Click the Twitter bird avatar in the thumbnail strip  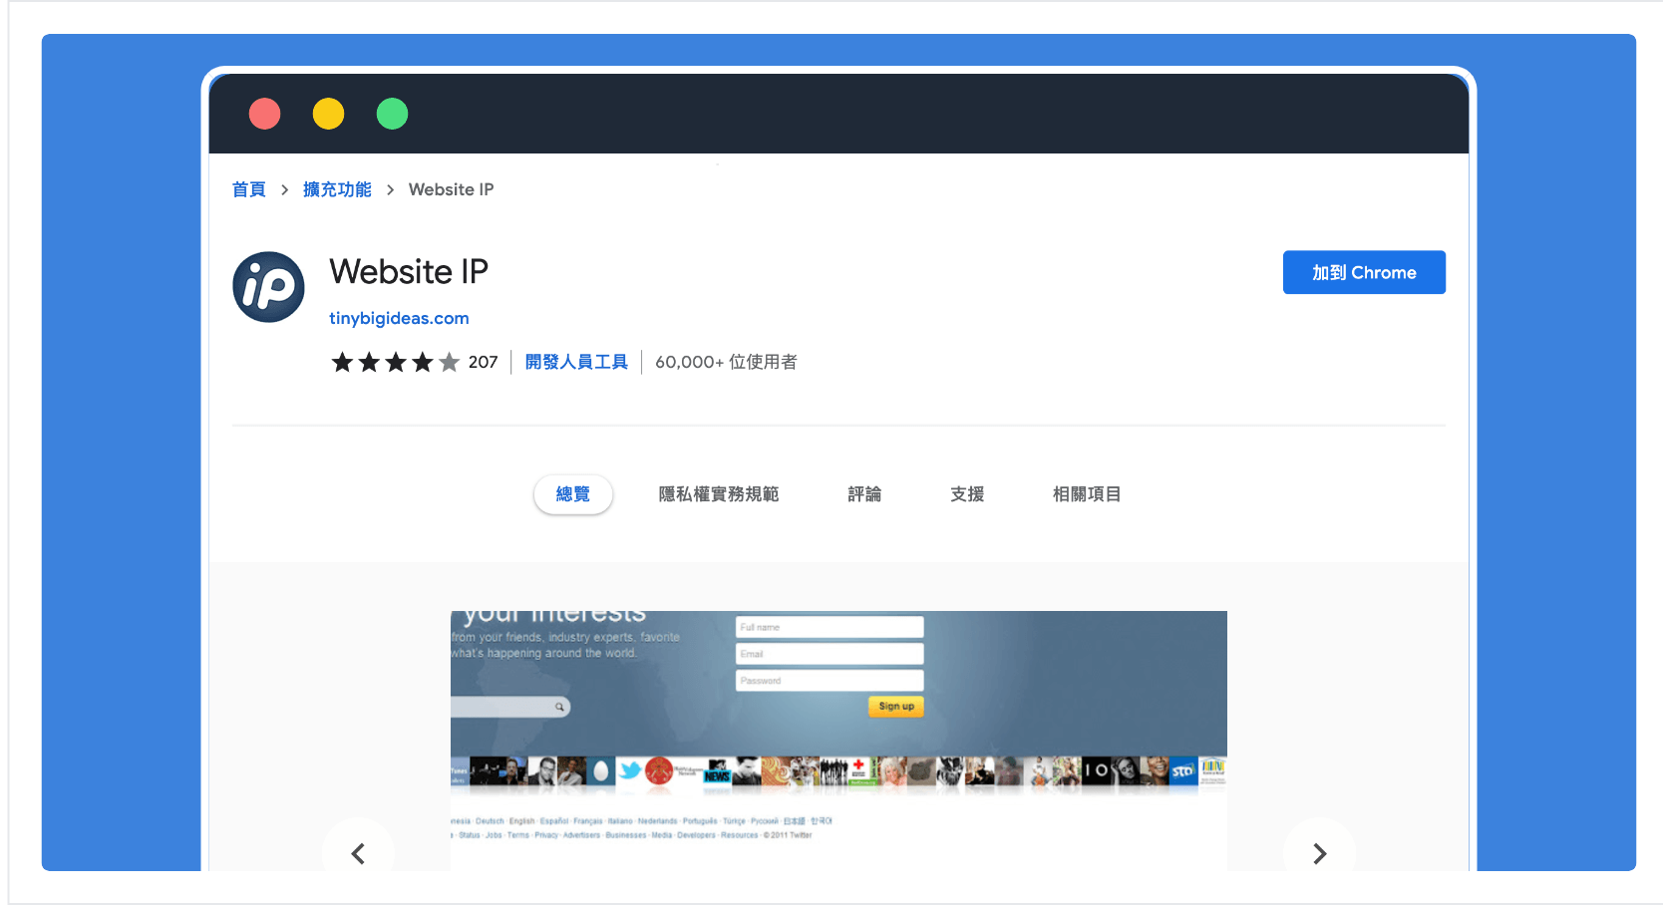point(631,769)
